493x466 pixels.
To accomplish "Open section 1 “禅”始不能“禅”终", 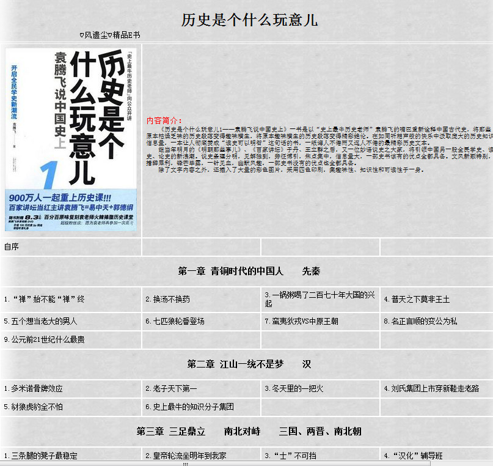I will click(x=45, y=299).
